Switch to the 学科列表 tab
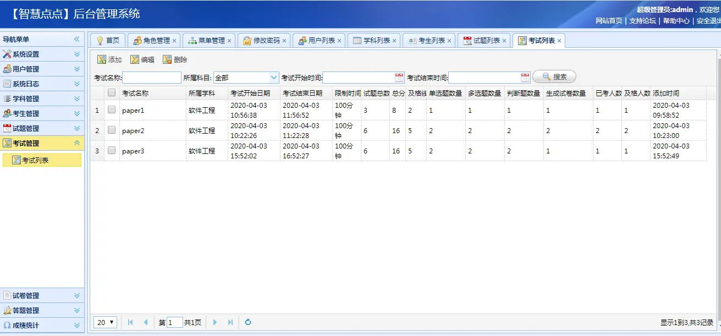721x336 pixels. click(x=374, y=41)
